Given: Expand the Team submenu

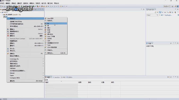Looking at the screenshot, I should pos(25,75).
